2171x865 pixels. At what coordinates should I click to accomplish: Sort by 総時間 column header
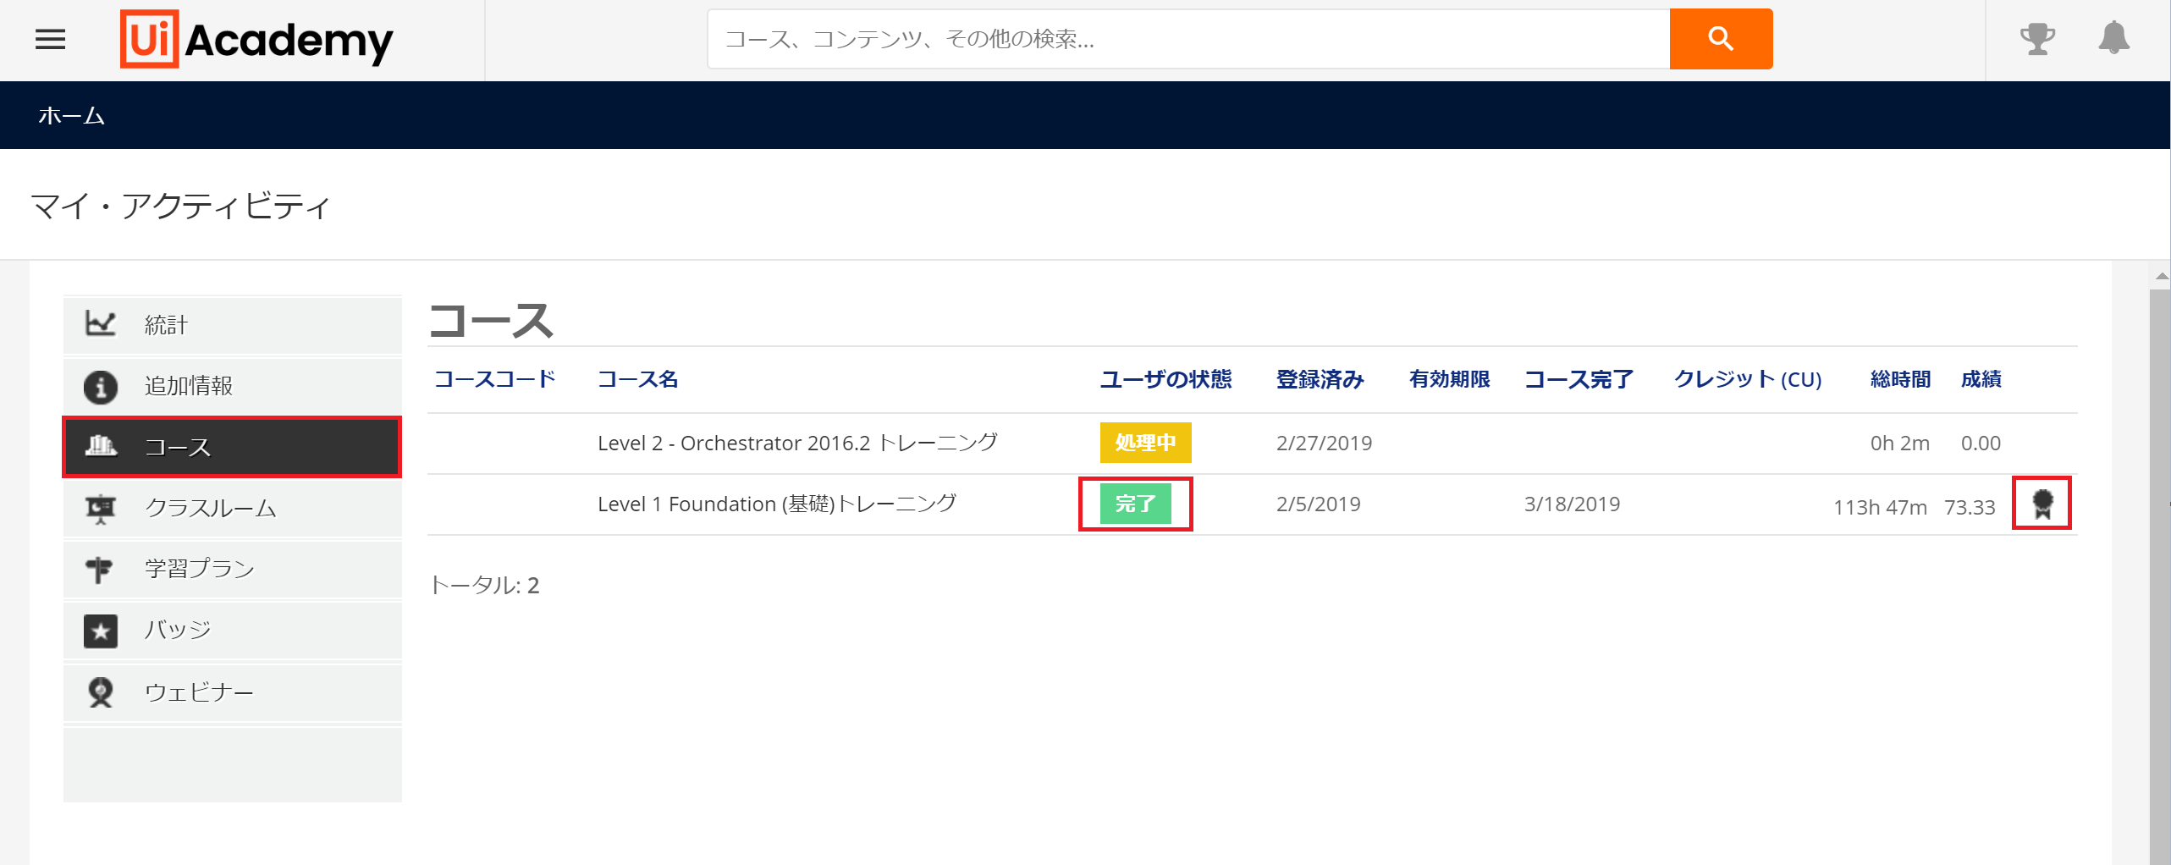point(1900,379)
